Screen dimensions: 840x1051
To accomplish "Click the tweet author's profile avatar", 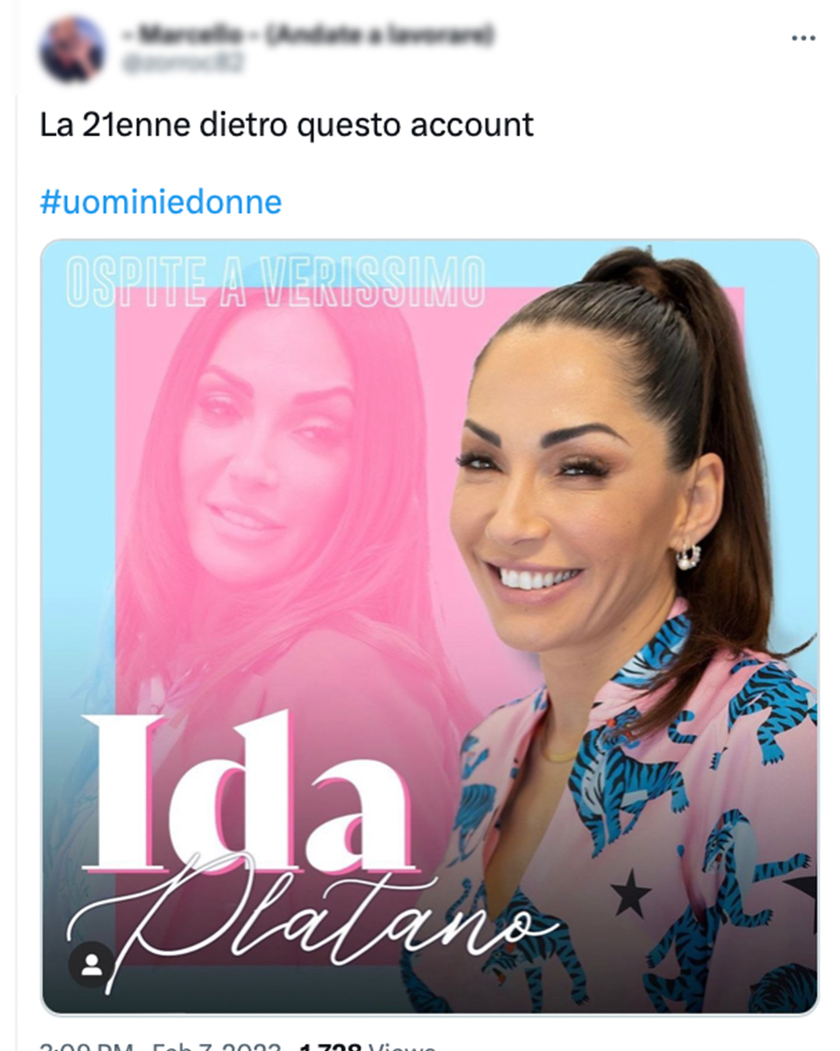I will tap(72, 48).
